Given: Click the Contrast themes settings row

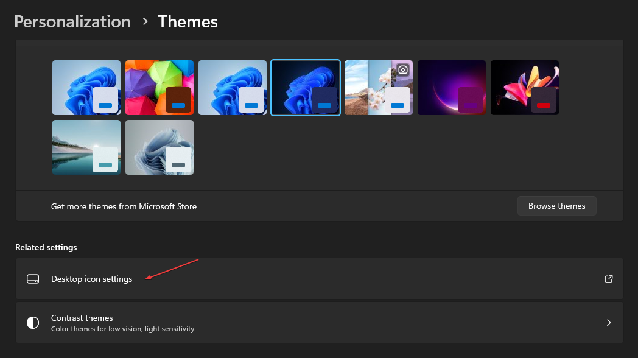Looking at the screenshot, I should pyautogui.click(x=304, y=322).
